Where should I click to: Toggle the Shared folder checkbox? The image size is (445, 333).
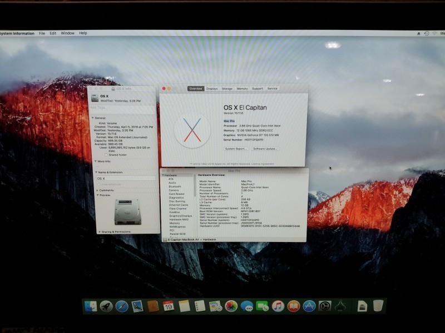tap(106, 155)
